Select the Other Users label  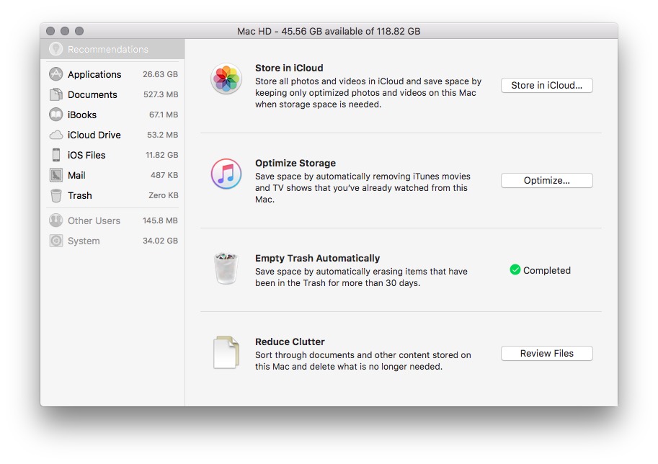pyautogui.click(x=94, y=220)
